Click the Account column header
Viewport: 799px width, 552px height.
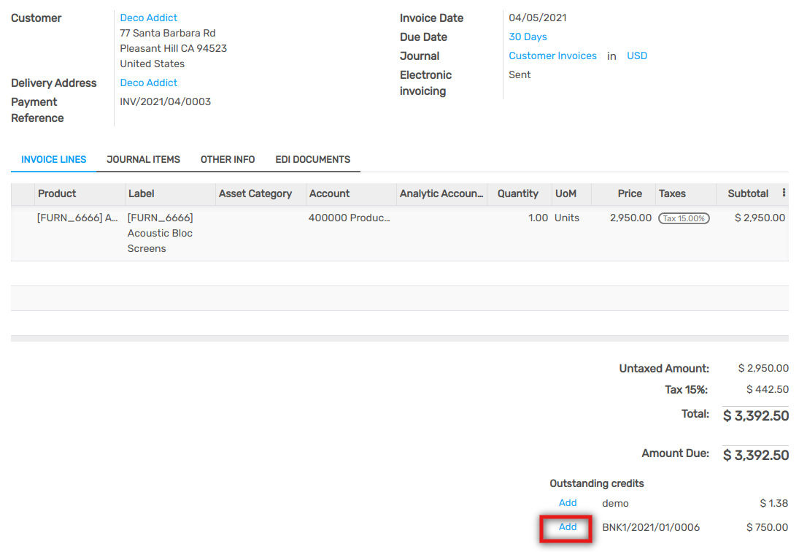tap(329, 193)
